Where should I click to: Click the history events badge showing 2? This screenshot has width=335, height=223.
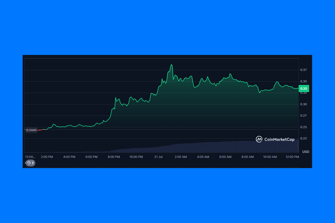click(x=30, y=163)
